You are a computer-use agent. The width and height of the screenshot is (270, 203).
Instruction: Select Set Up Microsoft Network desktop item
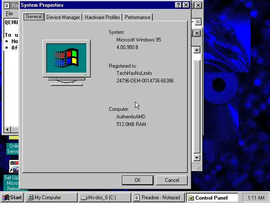(x=11, y=183)
